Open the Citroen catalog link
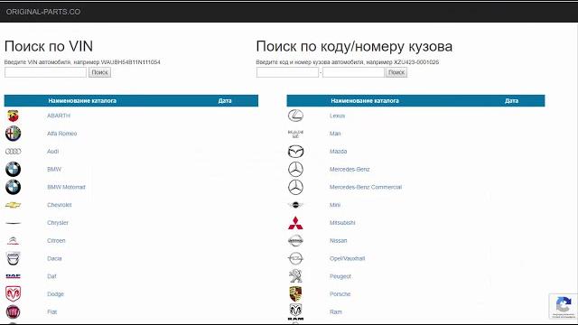 [56, 241]
